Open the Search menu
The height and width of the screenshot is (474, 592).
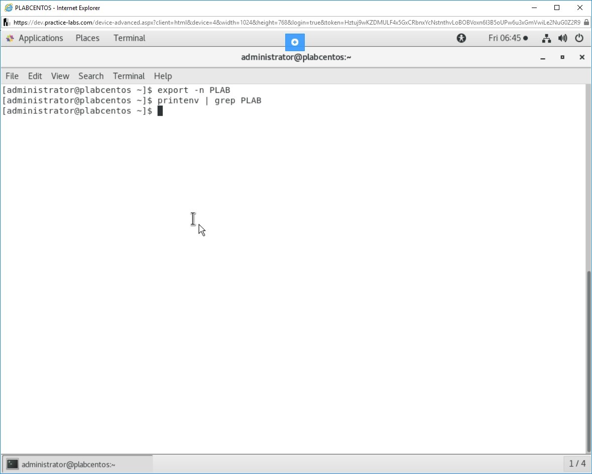[91, 76]
